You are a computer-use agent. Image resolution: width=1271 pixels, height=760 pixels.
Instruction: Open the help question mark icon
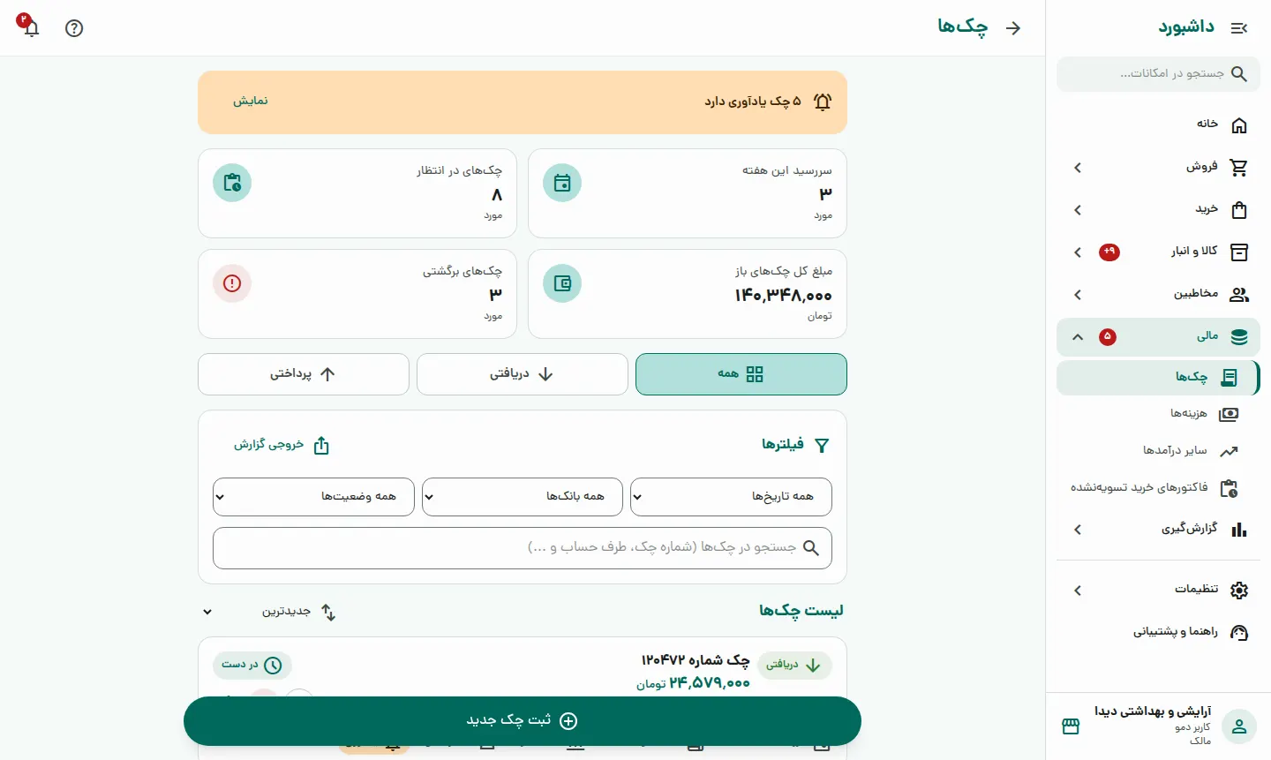(74, 28)
